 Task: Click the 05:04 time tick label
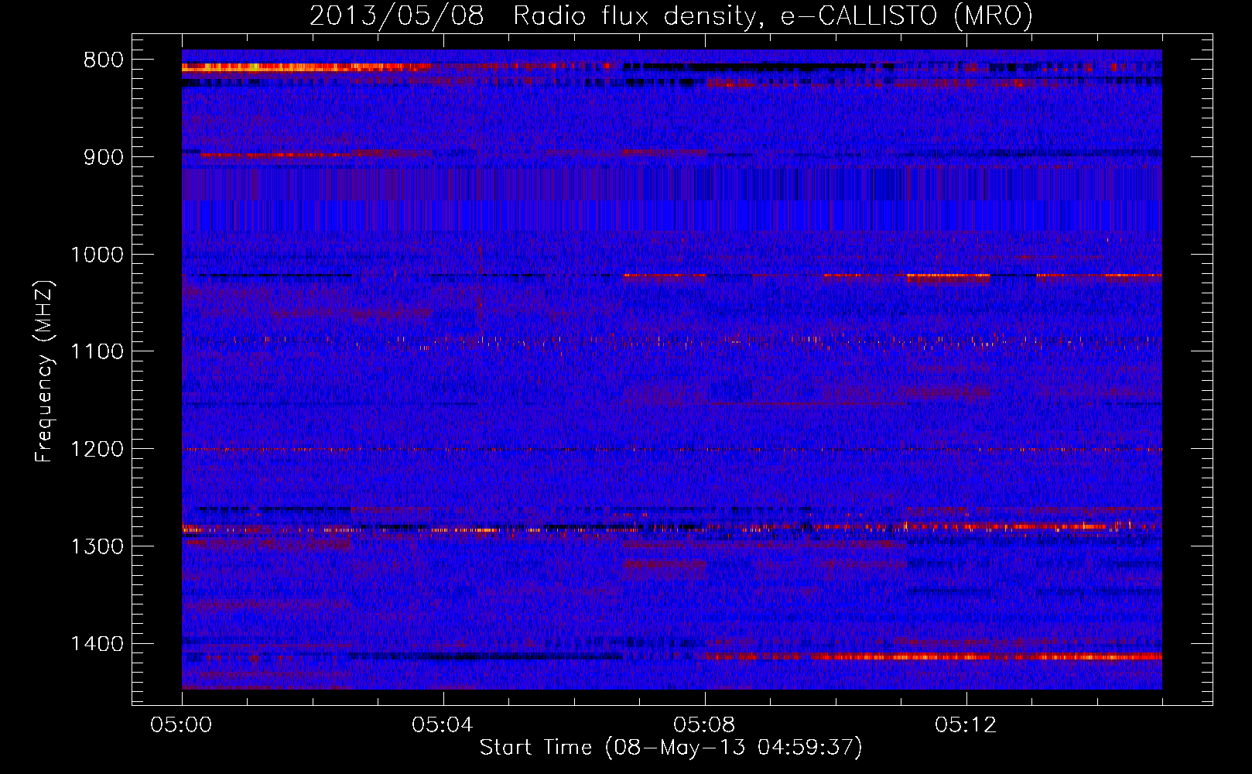[x=443, y=725]
